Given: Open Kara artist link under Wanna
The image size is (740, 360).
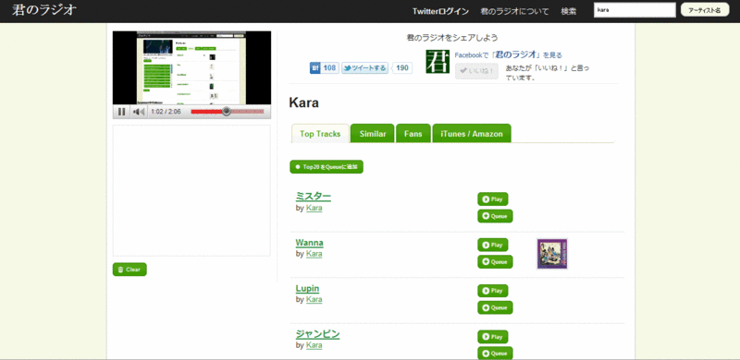Looking at the screenshot, I should click(x=314, y=254).
